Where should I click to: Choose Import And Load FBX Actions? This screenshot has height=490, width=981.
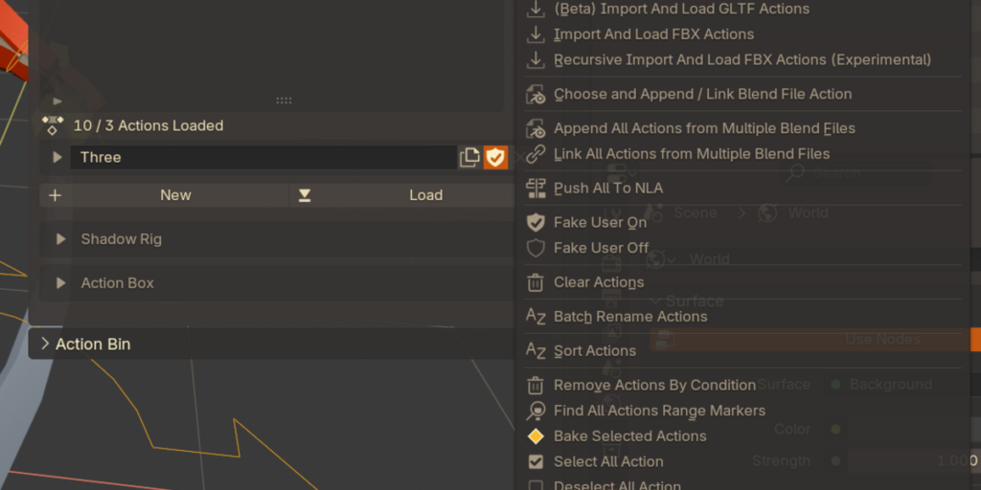pos(653,34)
